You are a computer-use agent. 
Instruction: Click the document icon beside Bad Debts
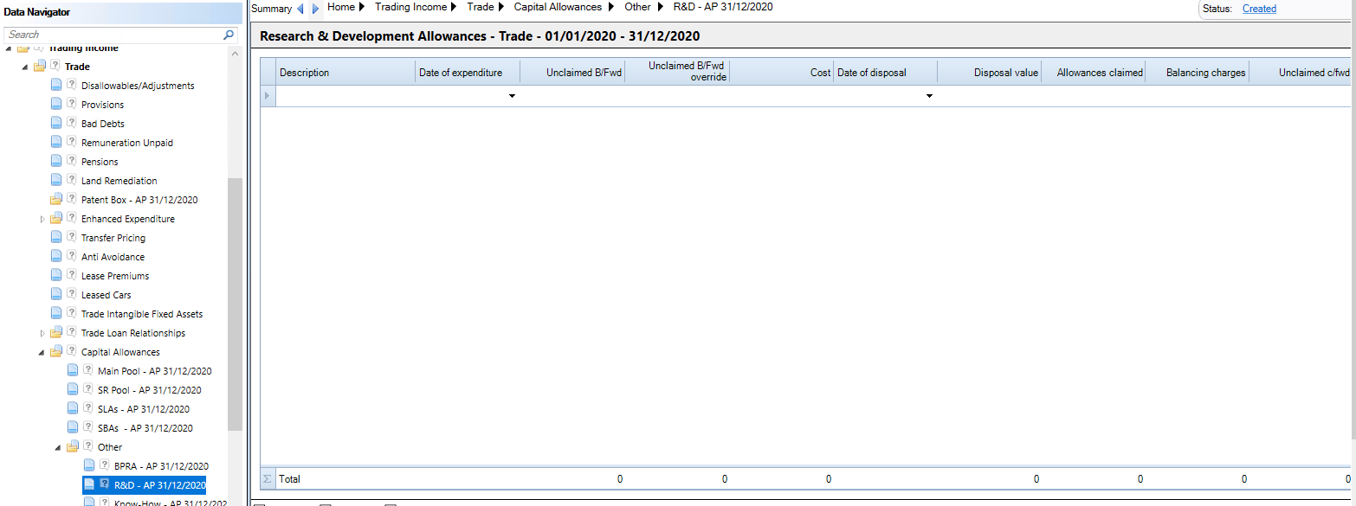point(56,123)
